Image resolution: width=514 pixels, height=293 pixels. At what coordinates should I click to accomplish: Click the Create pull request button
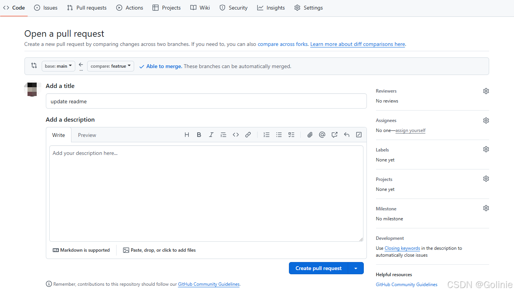(x=318, y=268)
